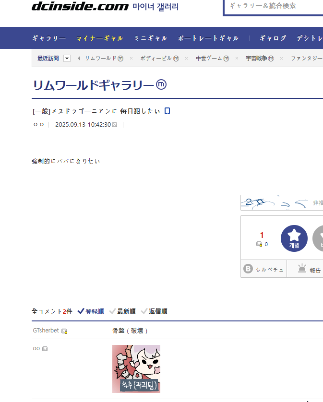The width and height of the screenshot is (323, 402).
Task: Click the リムワールドギャラリー title link
Action: pyautogui.click(x=93, y=85)
